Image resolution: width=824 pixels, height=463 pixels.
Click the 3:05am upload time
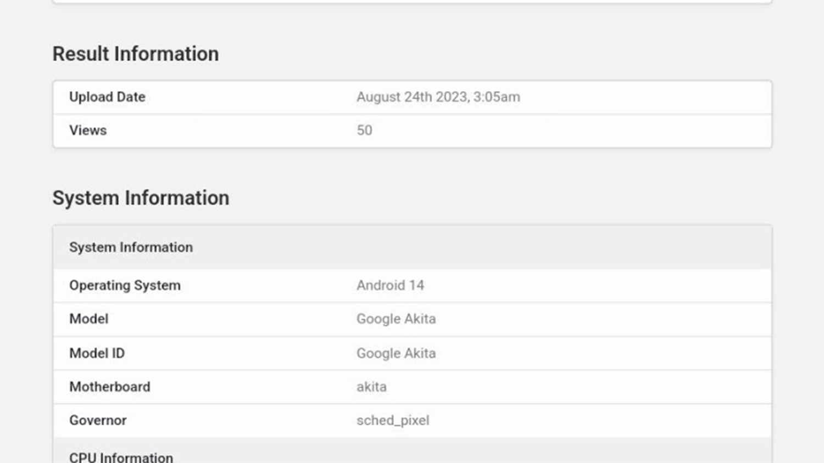(497, 97)
